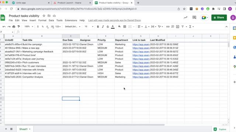Collapse the toolbar with up chevron

(226, 27)
